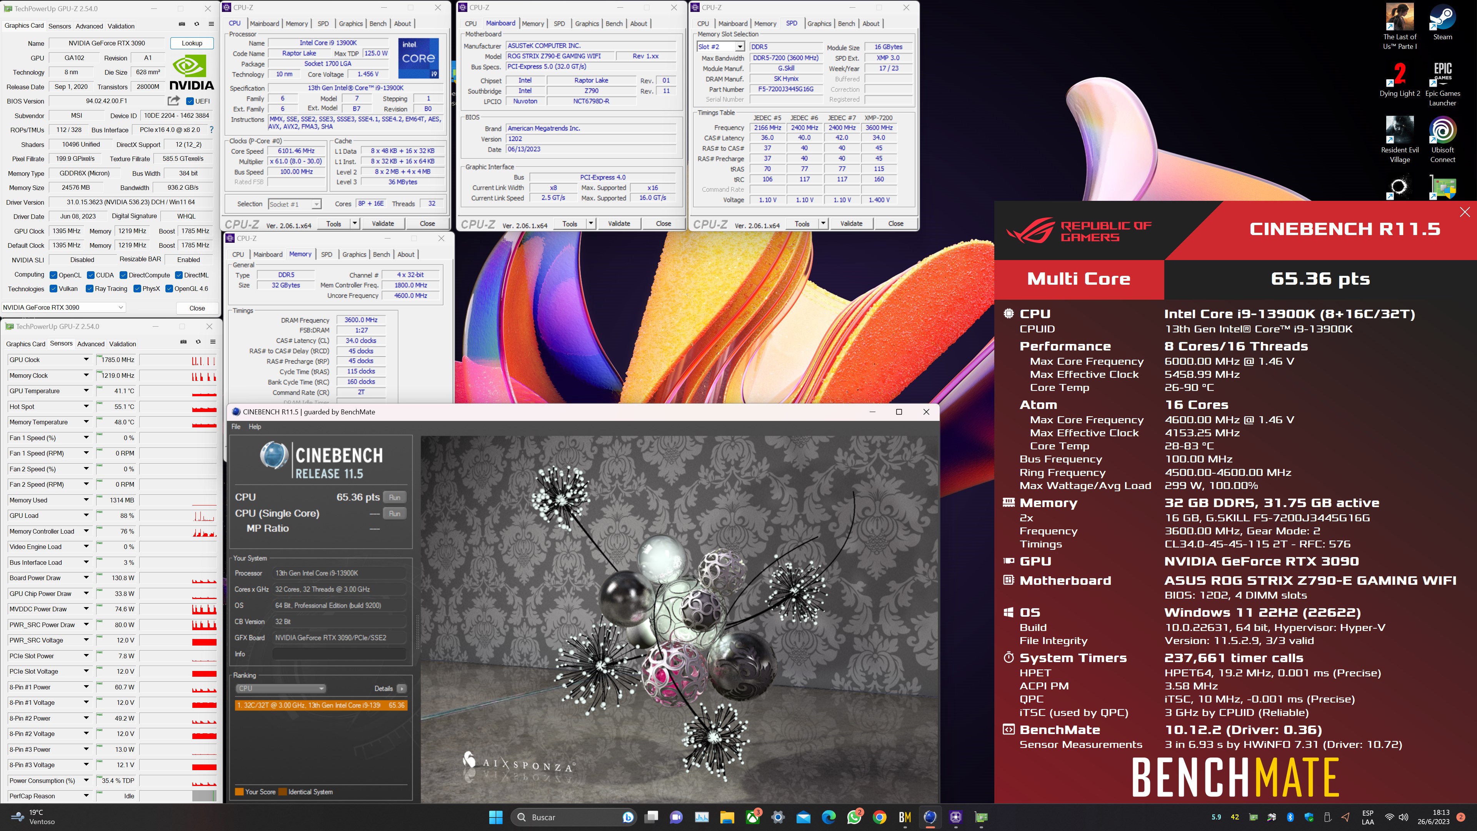This screenshot has width=1477, height=831.
Task: Open the Board Power Draw sensor dropdown arrow
Action: pyautogui.click(x=86, y=578)
